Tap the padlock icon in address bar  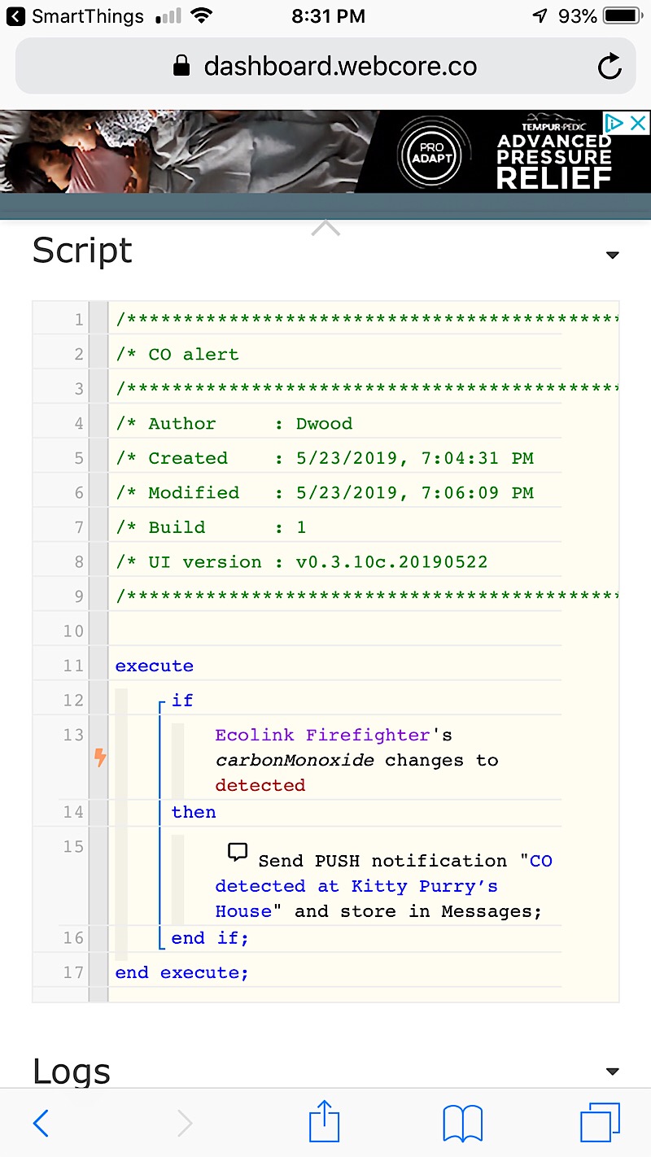click(181, 66)
